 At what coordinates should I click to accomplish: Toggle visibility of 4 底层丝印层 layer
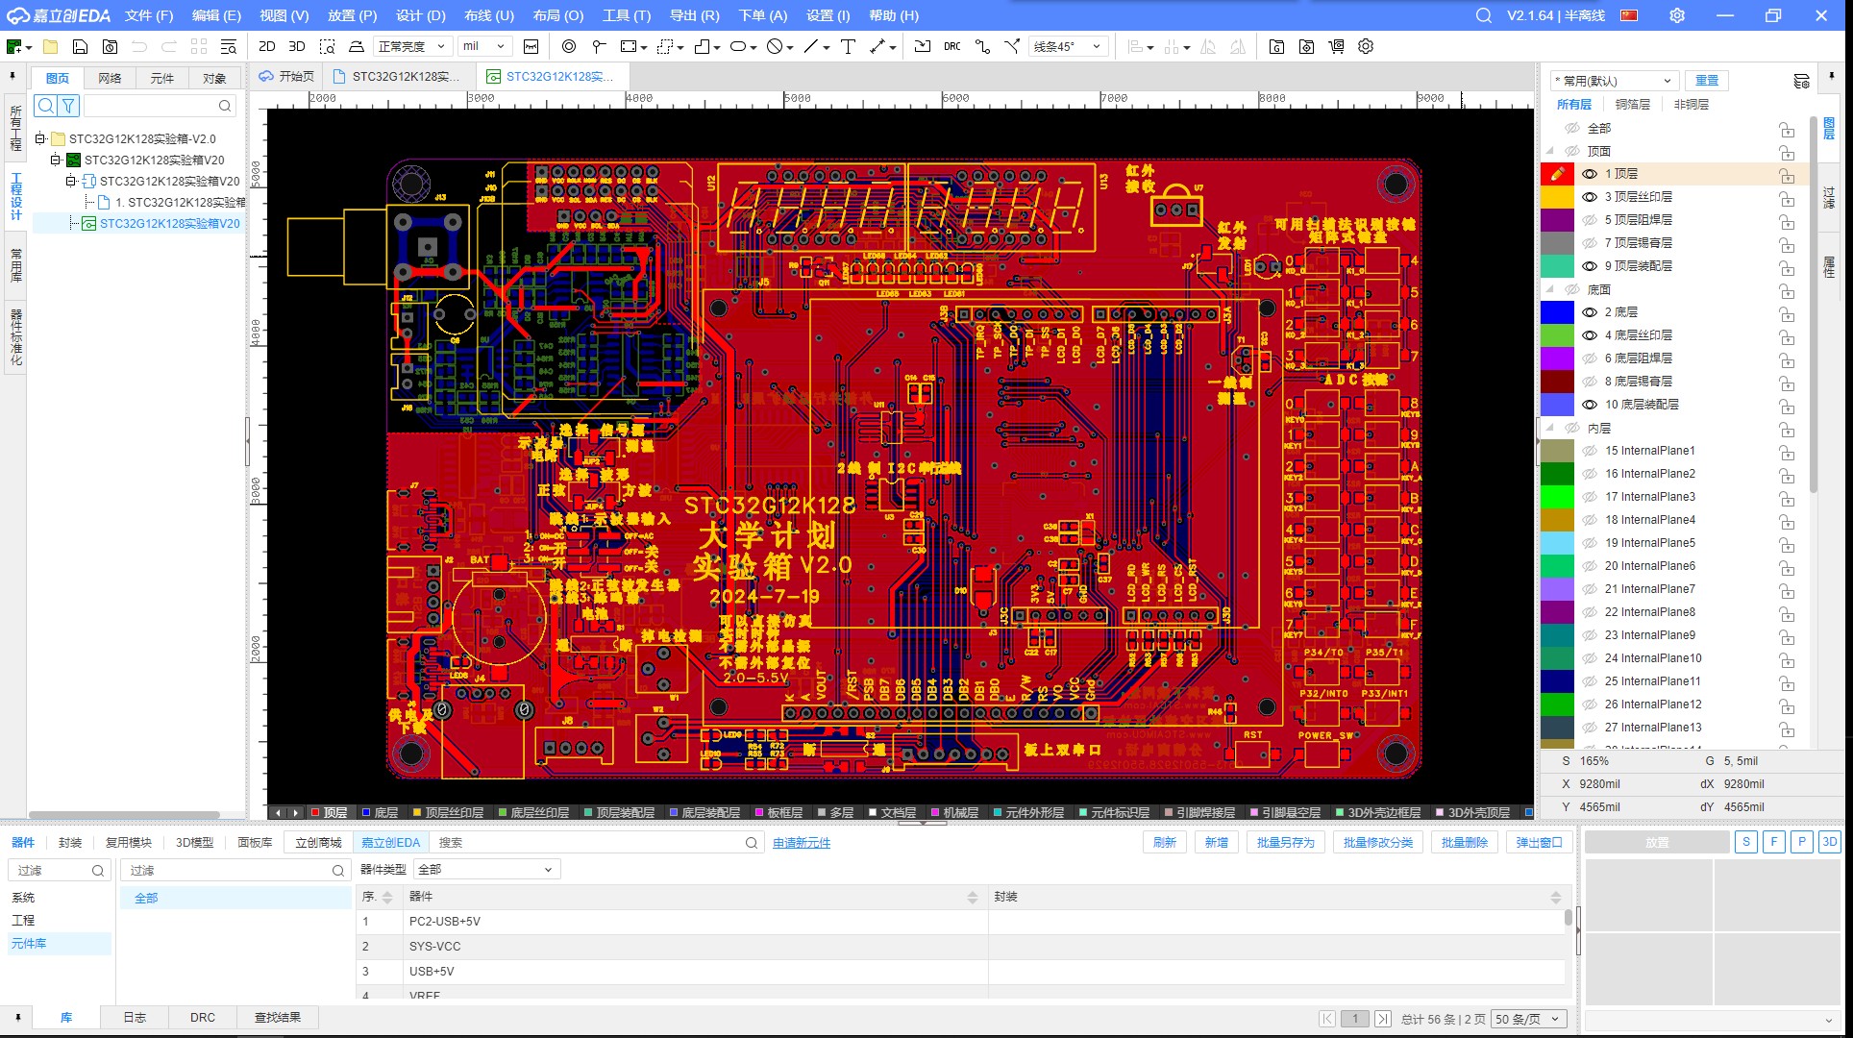1590,335
